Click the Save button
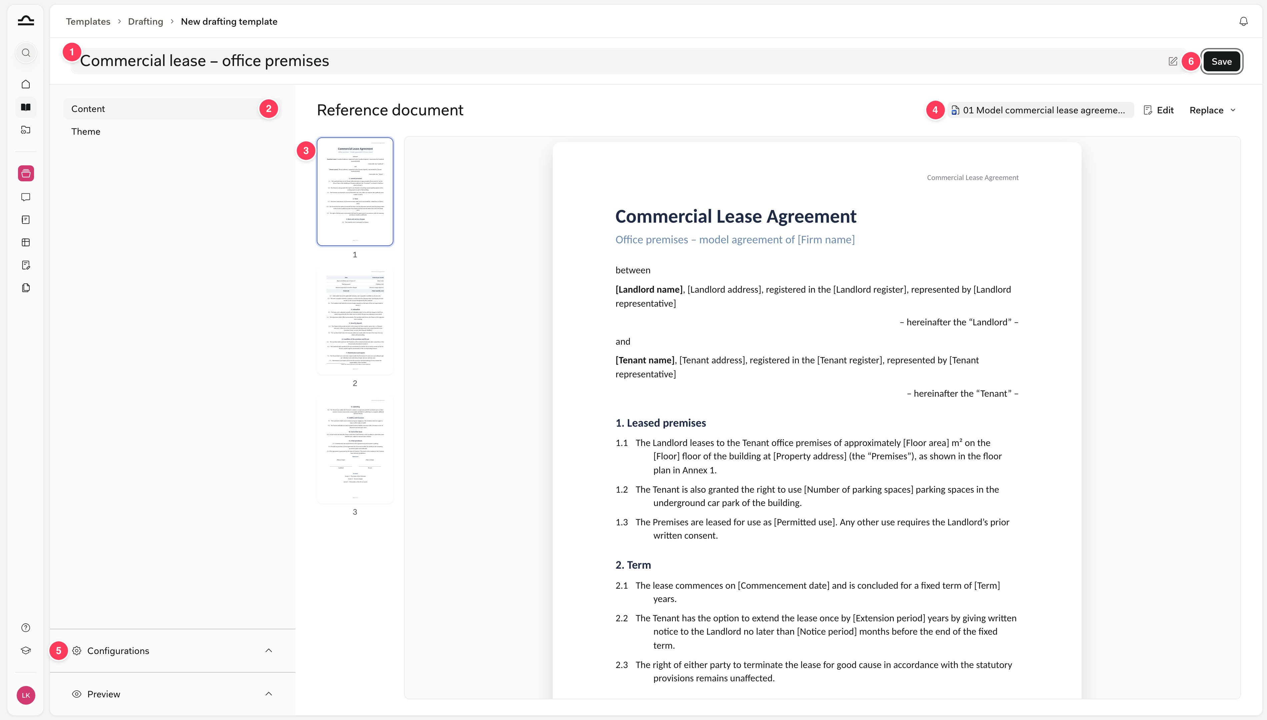1267x720 pixels. [1222, 61]
